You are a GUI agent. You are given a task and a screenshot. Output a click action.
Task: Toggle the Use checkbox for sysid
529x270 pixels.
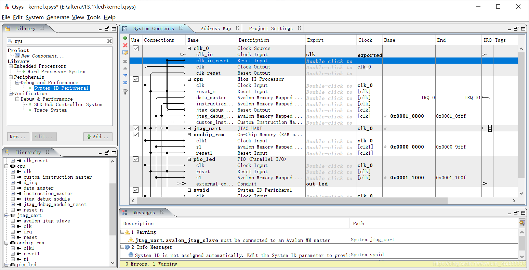[x=136, y=190]
